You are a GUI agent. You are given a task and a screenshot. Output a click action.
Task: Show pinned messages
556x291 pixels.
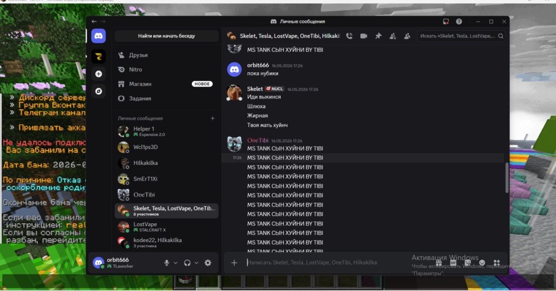click(x=378, y=36)
